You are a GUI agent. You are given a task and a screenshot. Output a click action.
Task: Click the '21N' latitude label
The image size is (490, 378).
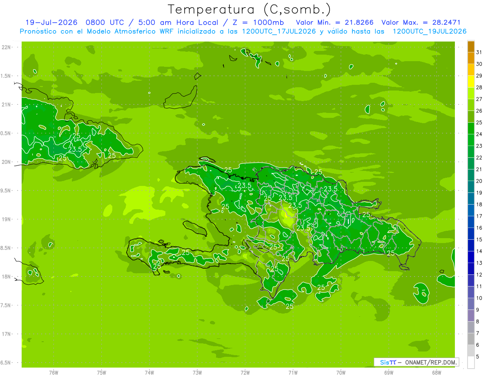[7, 104]
